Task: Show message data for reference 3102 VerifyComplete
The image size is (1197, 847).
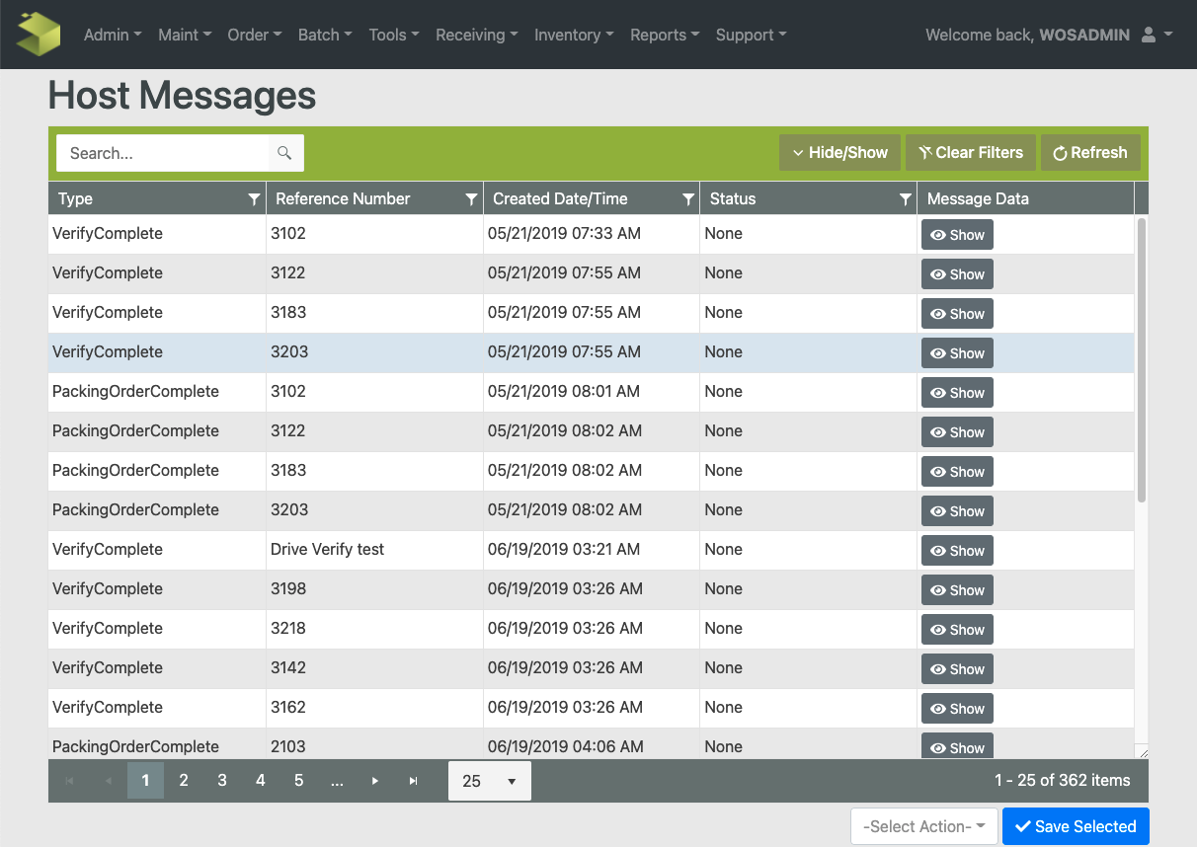Action: (x=957, y=235)
